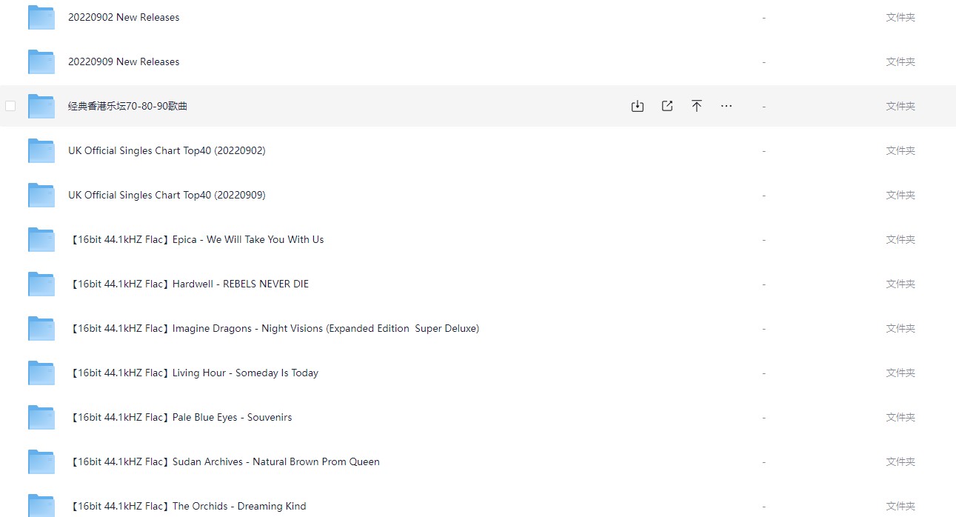Click folder icon of Epica album row
Viewport: 956px width, 517px height.
[x=41, y=239]
